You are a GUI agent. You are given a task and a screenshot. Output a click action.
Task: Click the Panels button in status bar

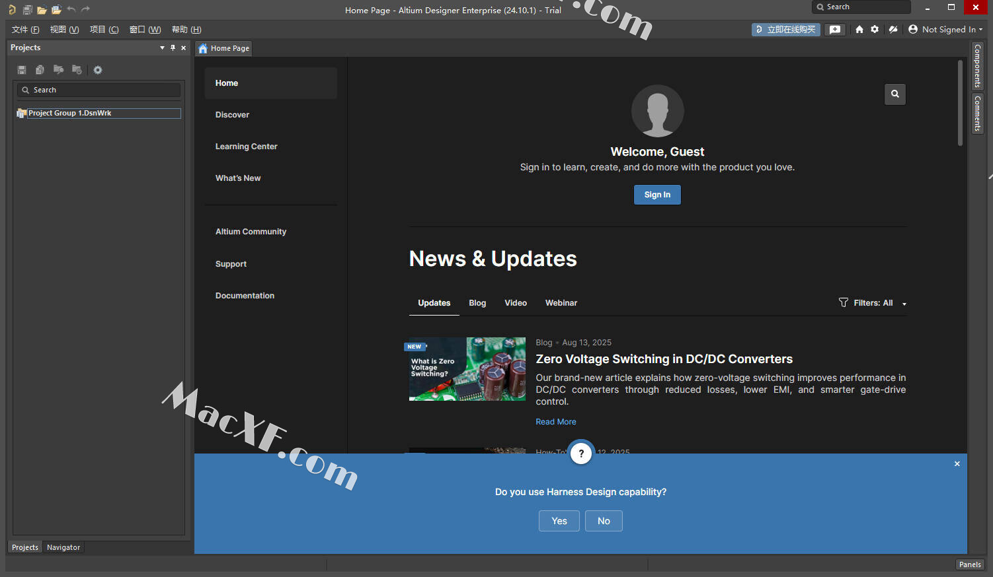tap(970, 564)
